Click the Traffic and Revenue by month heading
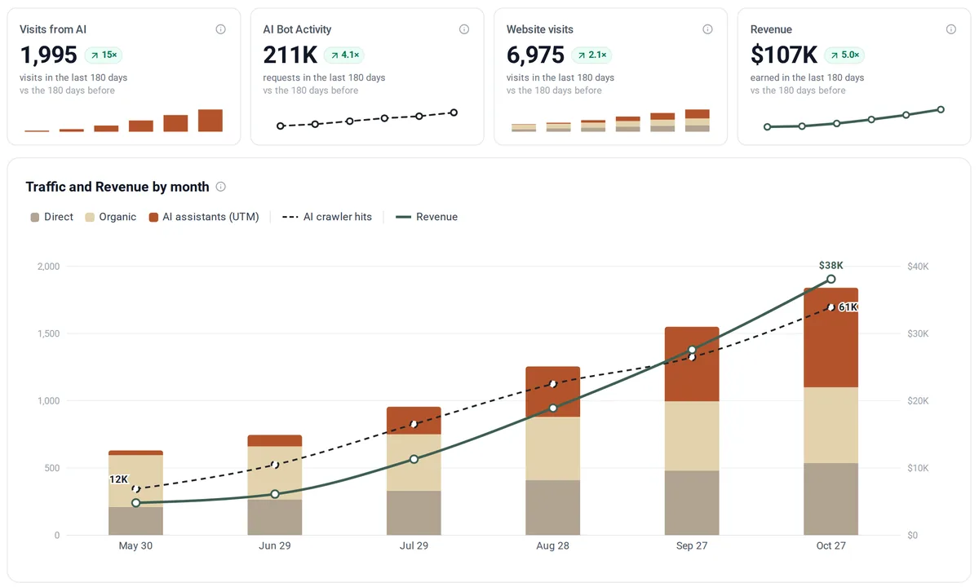The width and height of the screenshot is (979, 587). (117, 187)
